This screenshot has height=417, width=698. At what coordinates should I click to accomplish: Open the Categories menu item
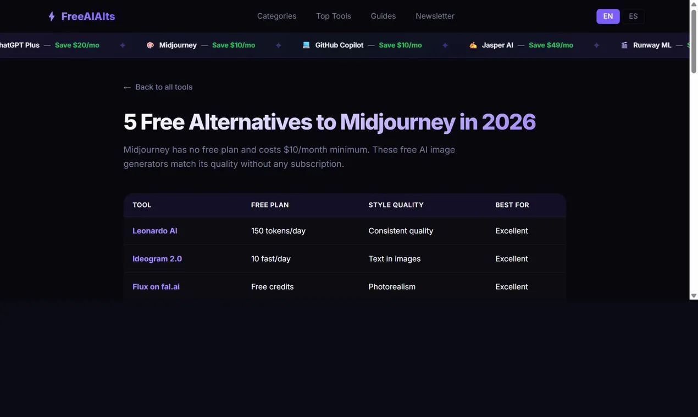276,16
